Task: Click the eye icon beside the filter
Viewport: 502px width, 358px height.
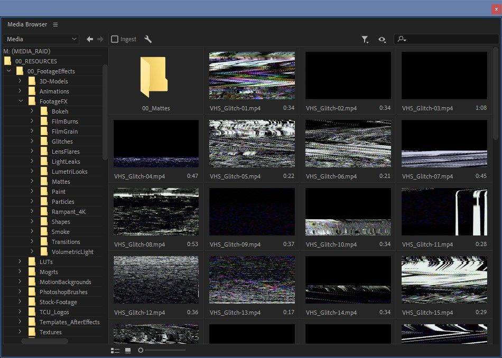Action: point(383,39)
